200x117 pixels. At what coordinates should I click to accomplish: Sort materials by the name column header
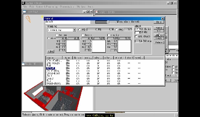pos(54,58)
